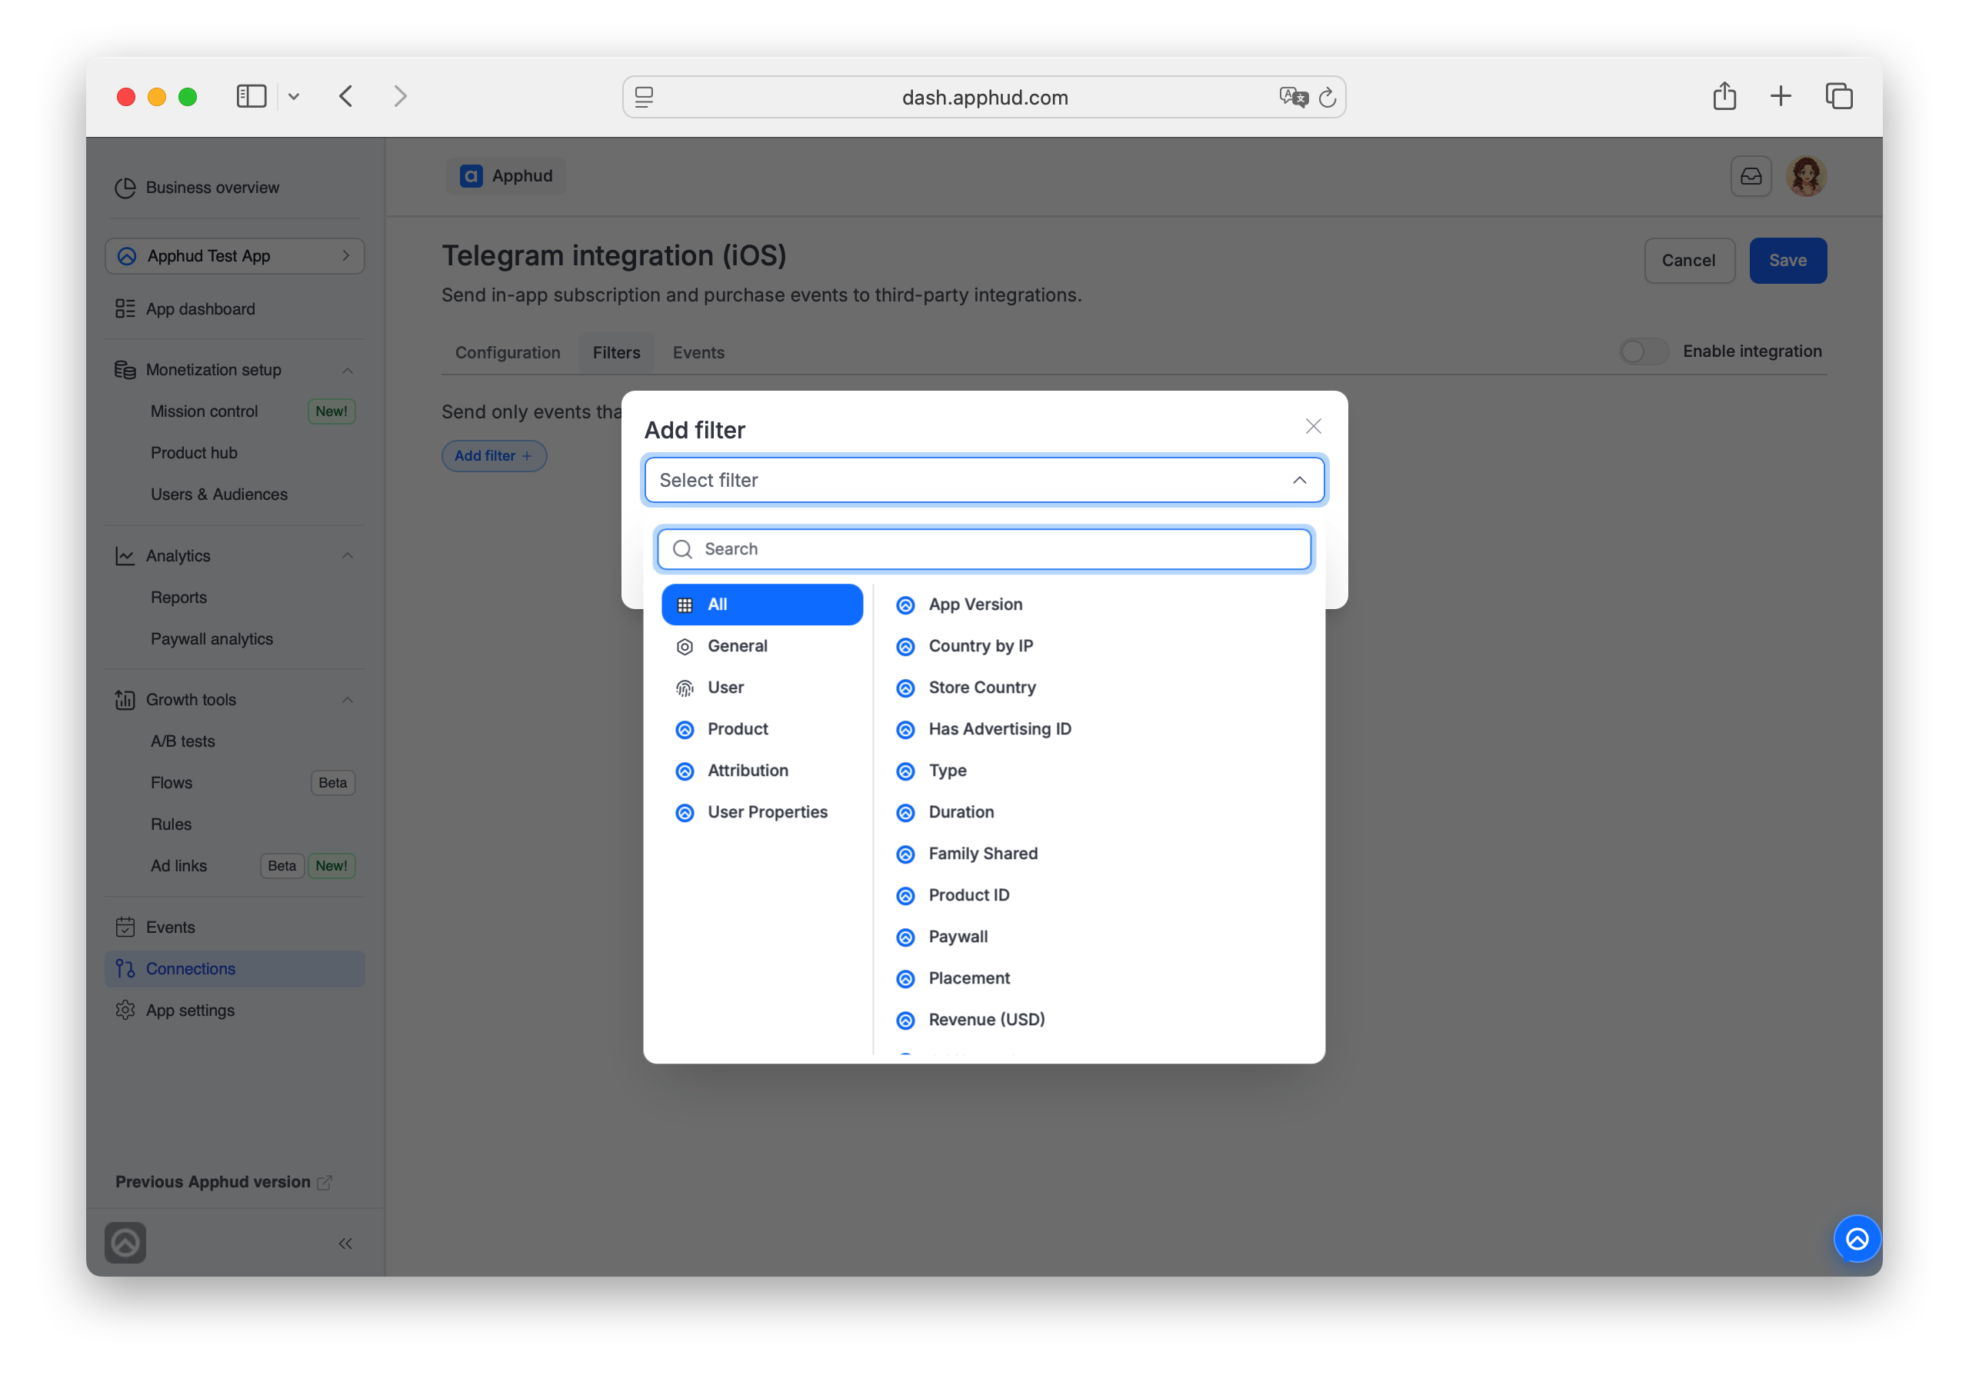Click the hexagon icon beside General
Screen dimensions: 1969x1392
(x=685, y=647)
